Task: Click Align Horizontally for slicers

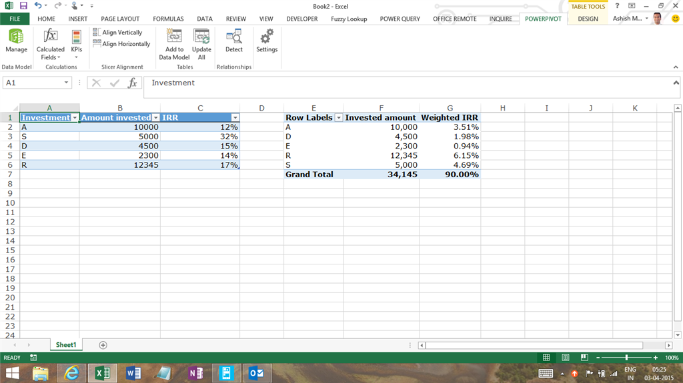Action: click(121, 43)
